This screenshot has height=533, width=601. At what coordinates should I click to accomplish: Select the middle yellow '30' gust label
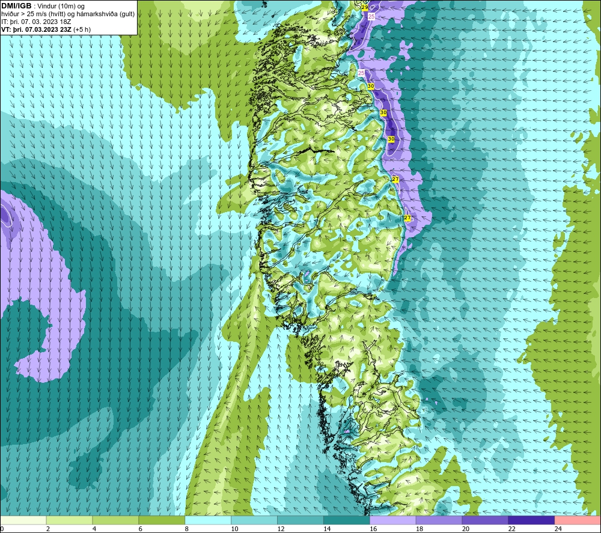pyautogui.click(x=383, y=112)
